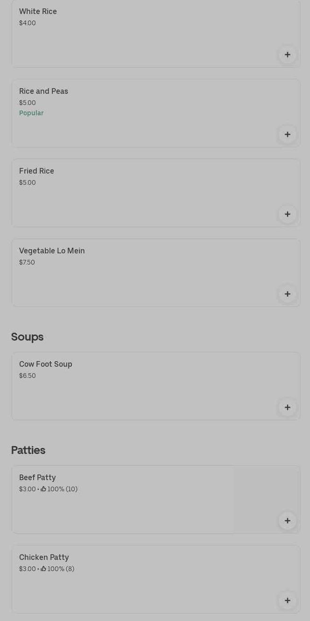Add Vegetable Lo Mein to cart
The image size is (310, 621).
coord(287,294)
